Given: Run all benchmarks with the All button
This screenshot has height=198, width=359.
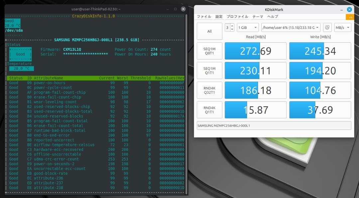Looking at the screenshot, I should point(209,31).
